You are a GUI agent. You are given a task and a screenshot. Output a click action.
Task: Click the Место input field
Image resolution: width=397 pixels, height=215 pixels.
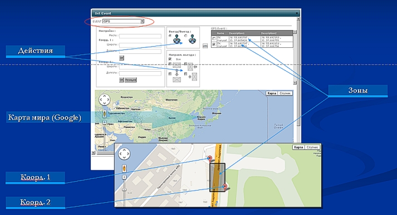pos(140,36)
